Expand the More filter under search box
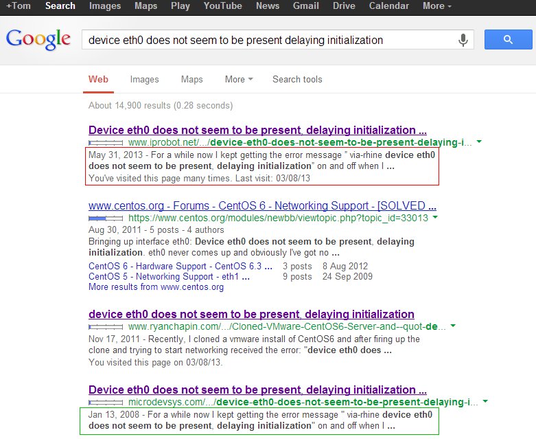The height and width of the screenshot is (439, 536). pyautogui.click(x=239, y=80)
